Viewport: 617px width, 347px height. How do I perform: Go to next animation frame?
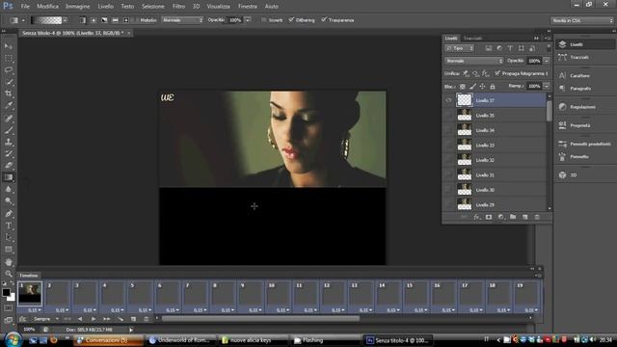pos(107,319)
